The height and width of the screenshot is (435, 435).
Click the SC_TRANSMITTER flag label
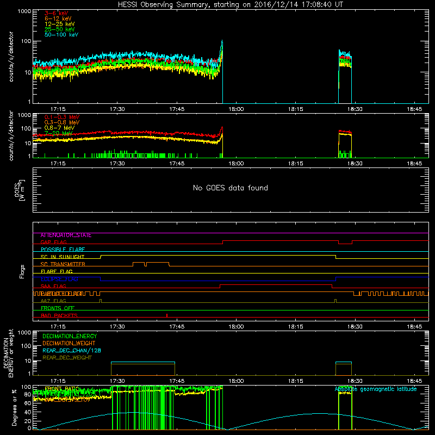[x=63, y=264]
